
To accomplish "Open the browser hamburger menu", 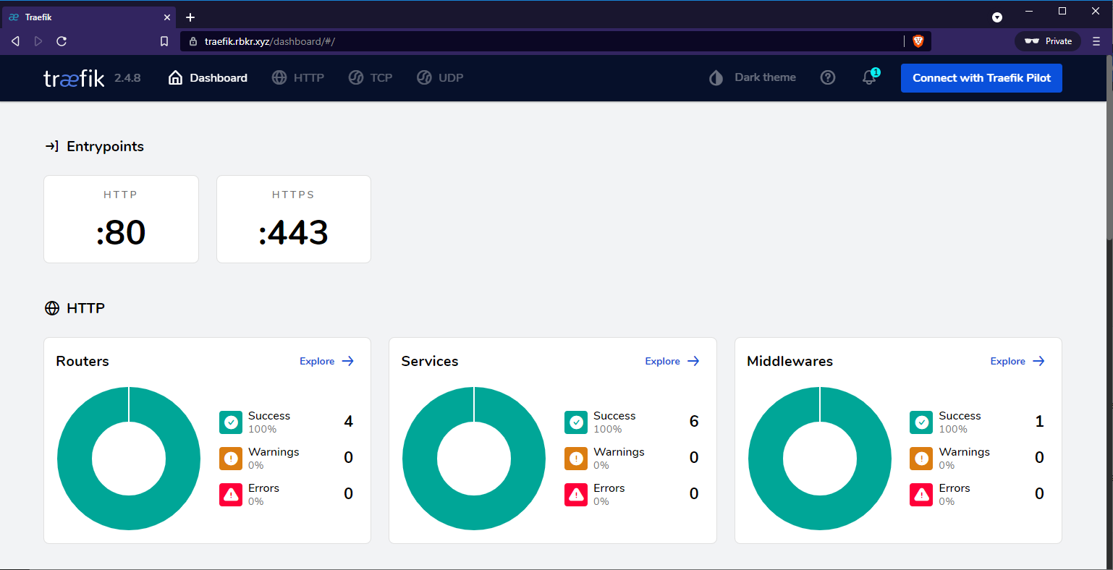I will [1096, 41].
